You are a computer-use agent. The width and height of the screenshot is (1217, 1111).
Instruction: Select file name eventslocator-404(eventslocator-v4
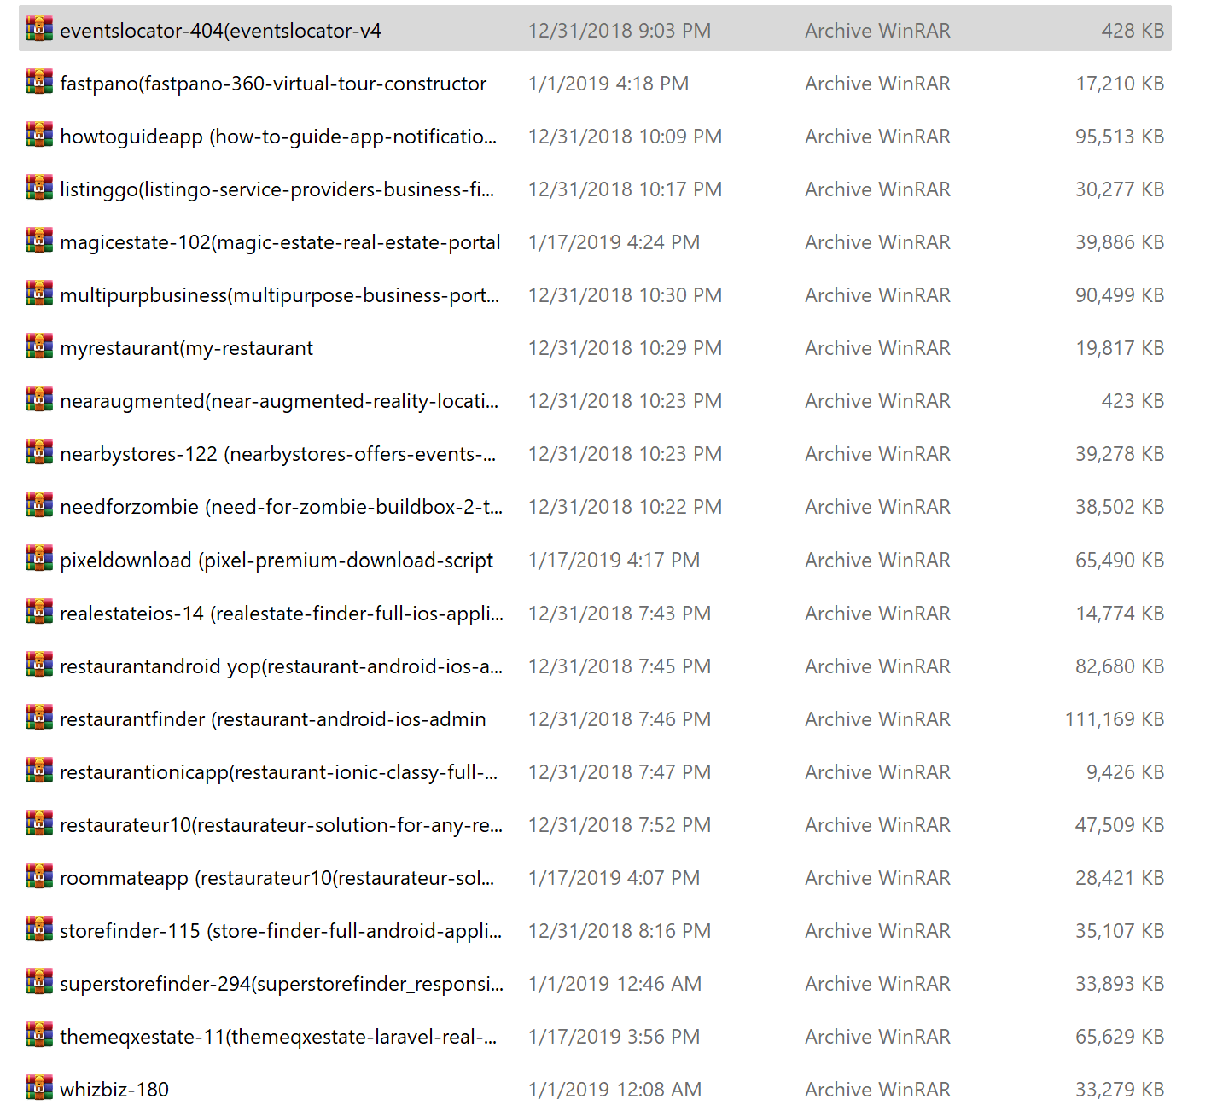[221, 31]
